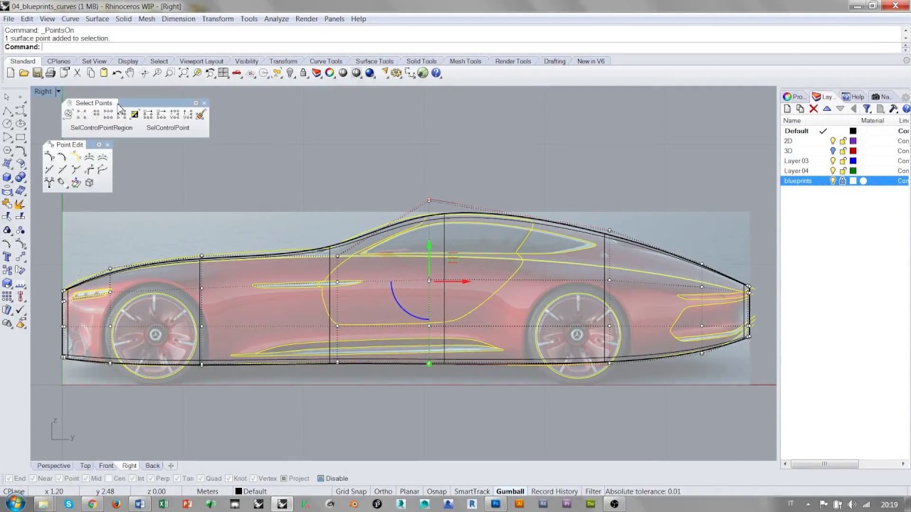This screenshot has width=911, height=512.
Task: Click the Print icon in Standard toolbar
Action: 51,73
